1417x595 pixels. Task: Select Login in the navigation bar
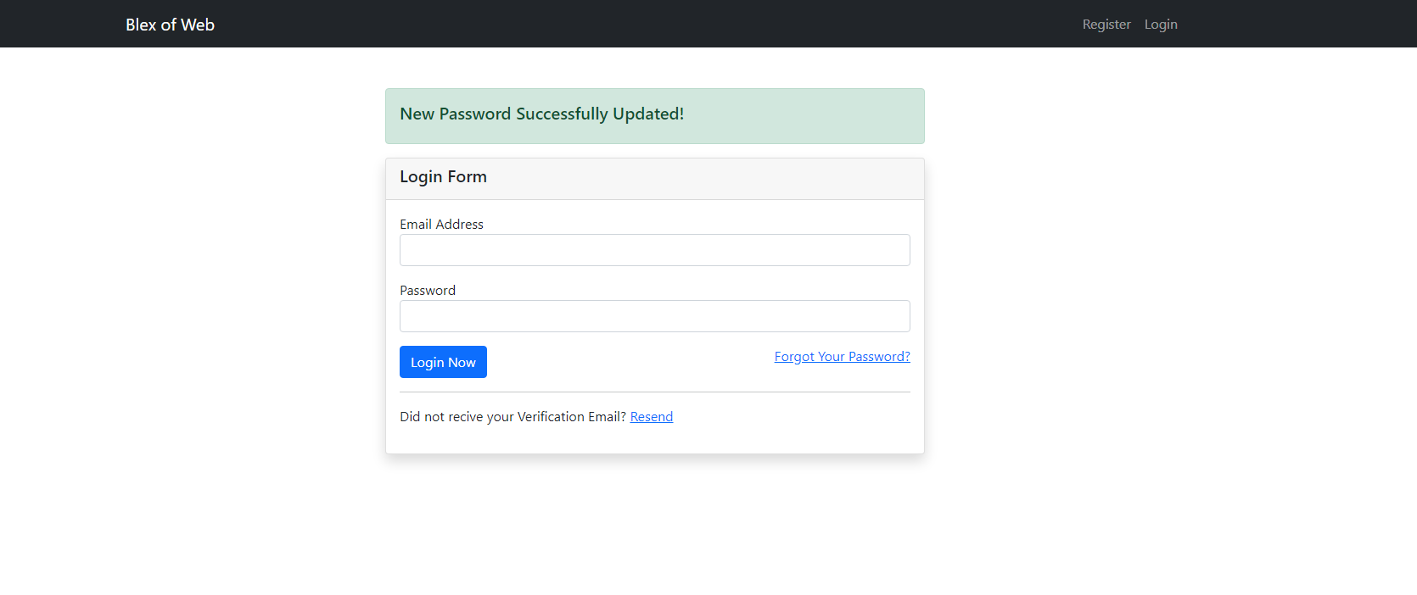(x=1160, y=24)
